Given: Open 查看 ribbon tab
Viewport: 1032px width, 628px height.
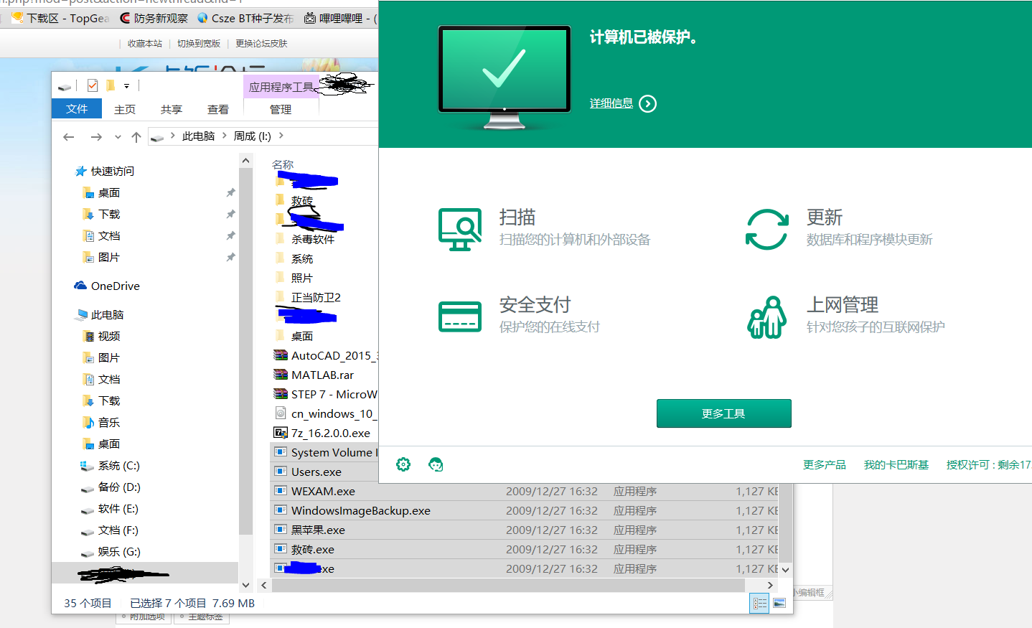Looking at the screenshot, I should point(218,109).
